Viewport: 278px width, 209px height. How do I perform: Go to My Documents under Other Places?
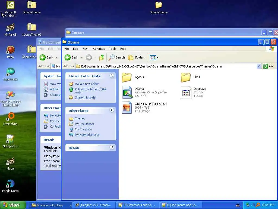point(84,124)
